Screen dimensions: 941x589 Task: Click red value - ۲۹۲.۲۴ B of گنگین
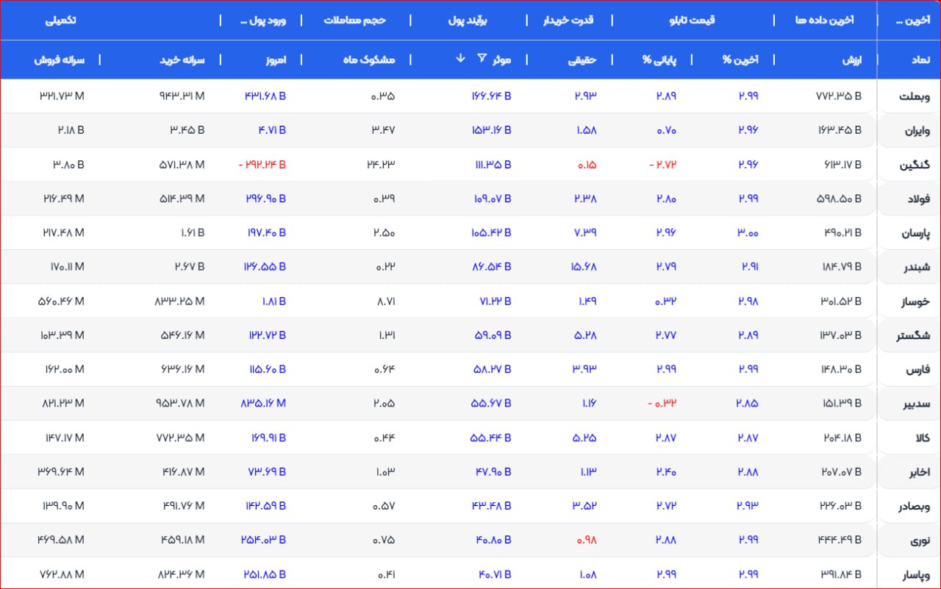262,164
